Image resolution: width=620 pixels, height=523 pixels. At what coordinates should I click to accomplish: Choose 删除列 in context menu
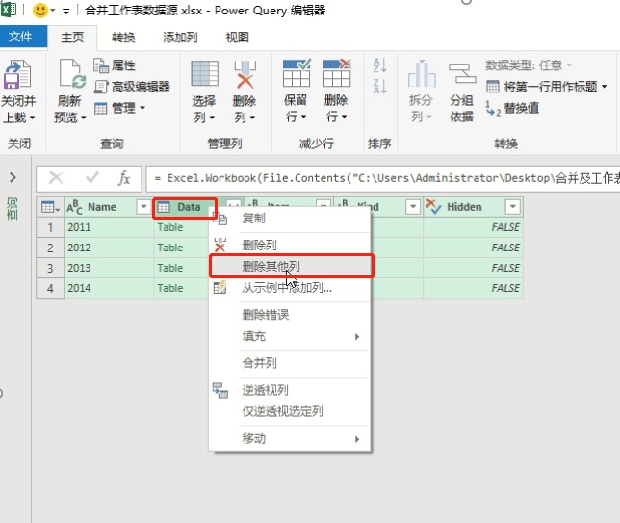point(290,246)
